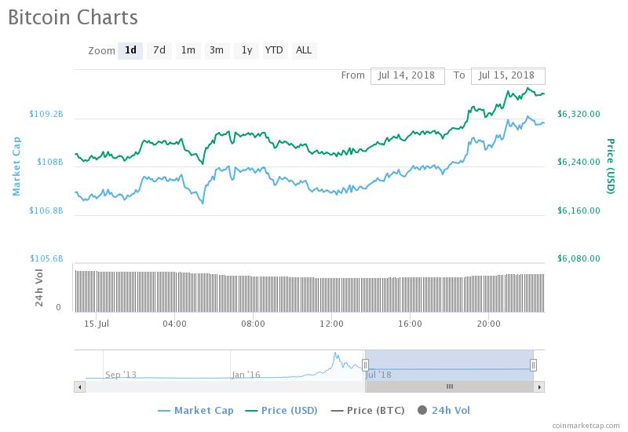This screenshot has height=432, width=628.
Task: Click the Bitcoin price peak in navigator
Action: [x=335, y=354]
